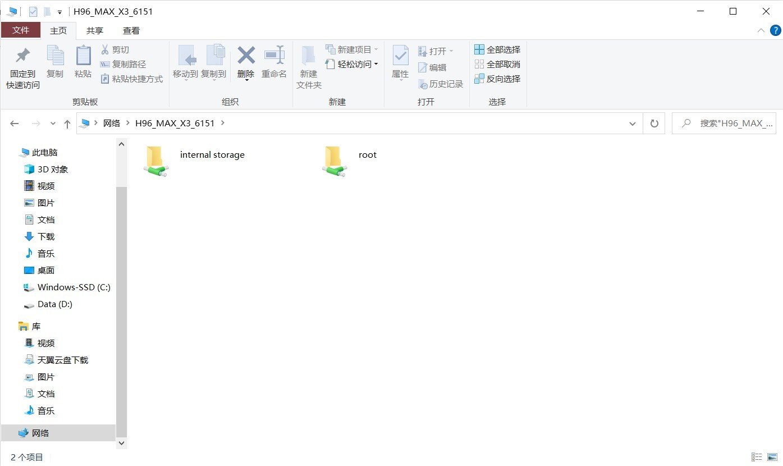
Task: Click the Invert Selection (反向选择) button
Action: [497, 79]
